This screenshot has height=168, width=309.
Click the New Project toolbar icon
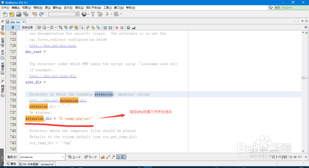(12, 14)
